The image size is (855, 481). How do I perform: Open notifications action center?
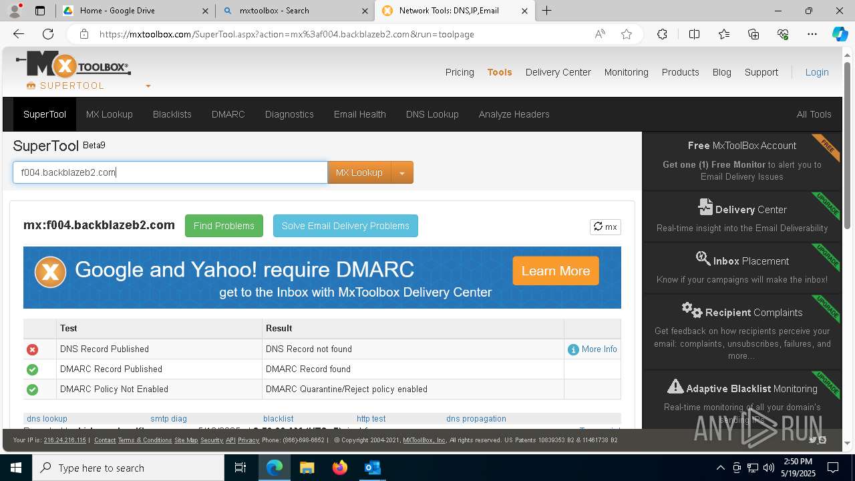coord(833,468)
